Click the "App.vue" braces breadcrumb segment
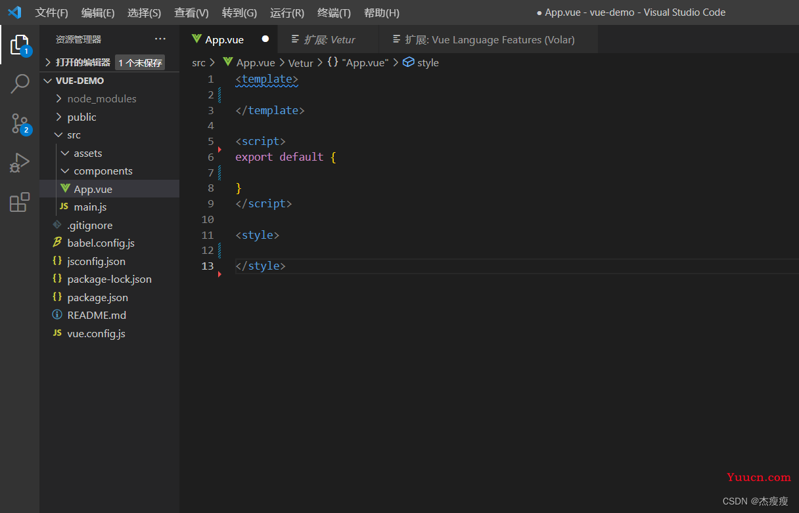799x513 pixels. click(x=358, y=63)
